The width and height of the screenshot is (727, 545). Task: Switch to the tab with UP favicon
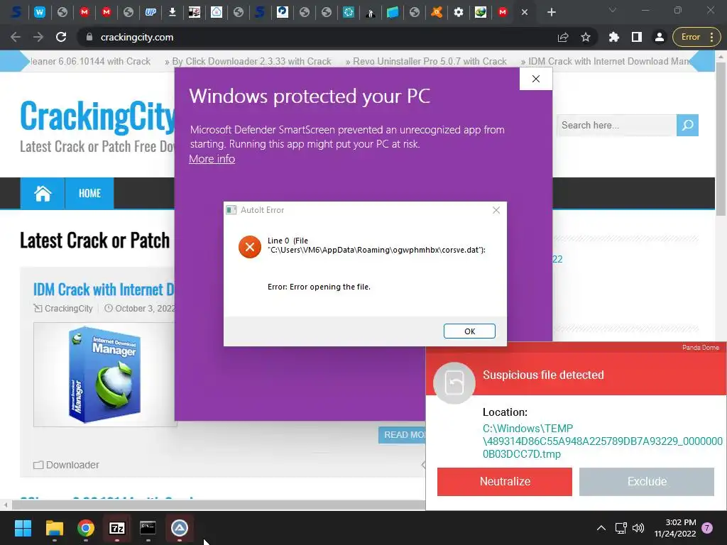[x=151, y=12]
